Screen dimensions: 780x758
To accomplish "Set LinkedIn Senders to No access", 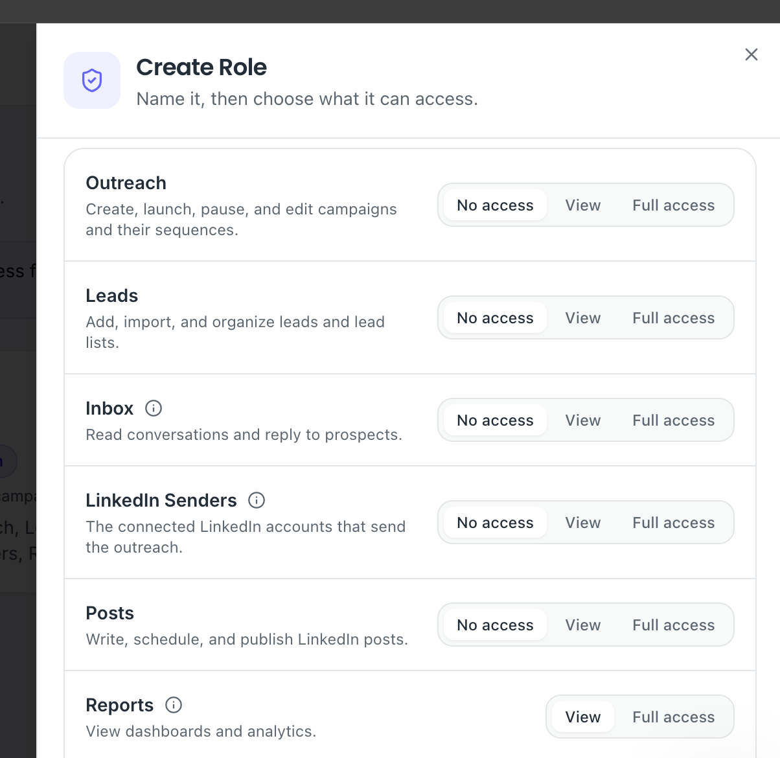I will click(495, 523).
